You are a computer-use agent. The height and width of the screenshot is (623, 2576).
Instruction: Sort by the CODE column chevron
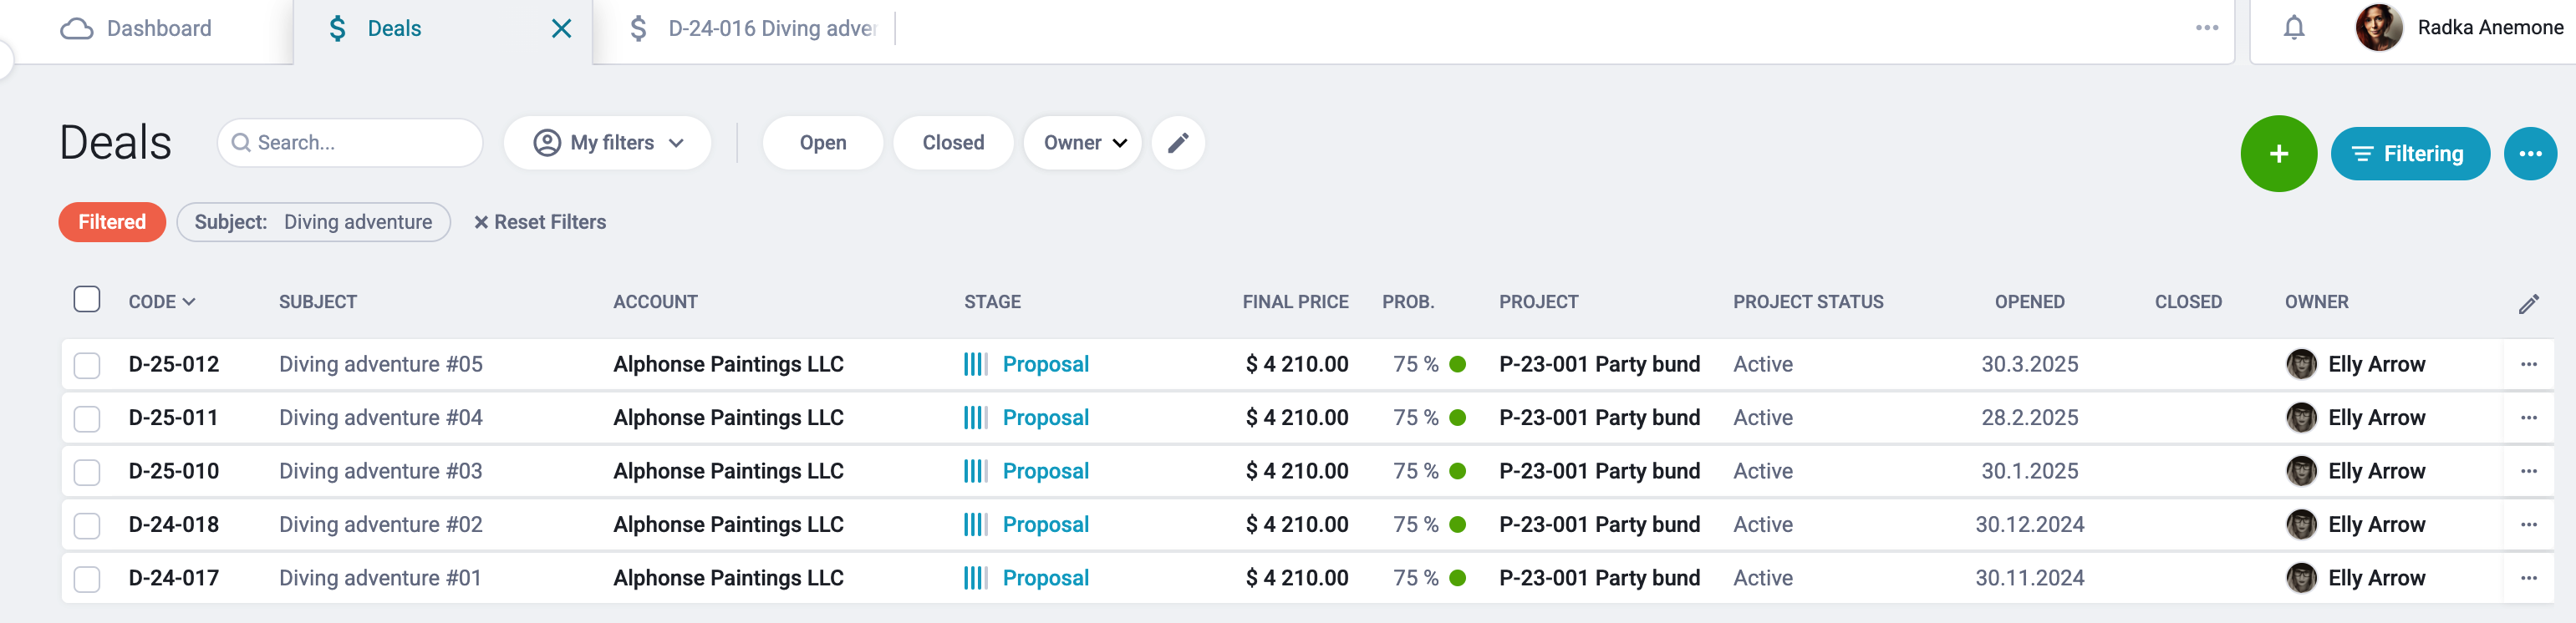click(x=189, y=301)
